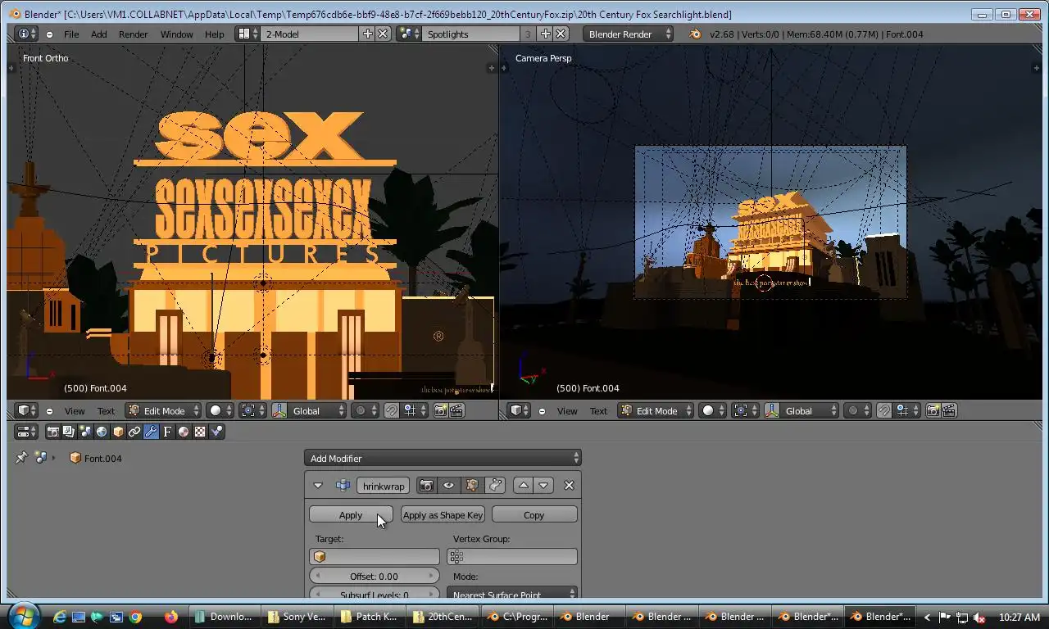1049x629 pixels.
Task: Switch to Sony Vegas taskbar window
Action: 297,616
